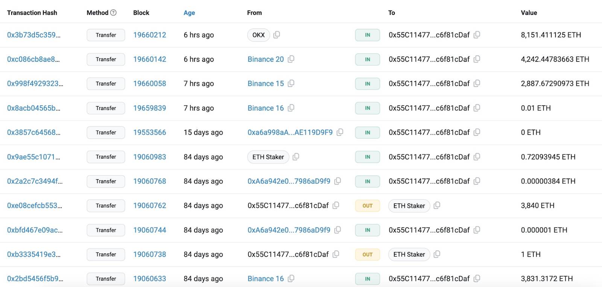View block 19060633 details
The width and height of the screenshot is (602, 287).
(x=150, y=278)
